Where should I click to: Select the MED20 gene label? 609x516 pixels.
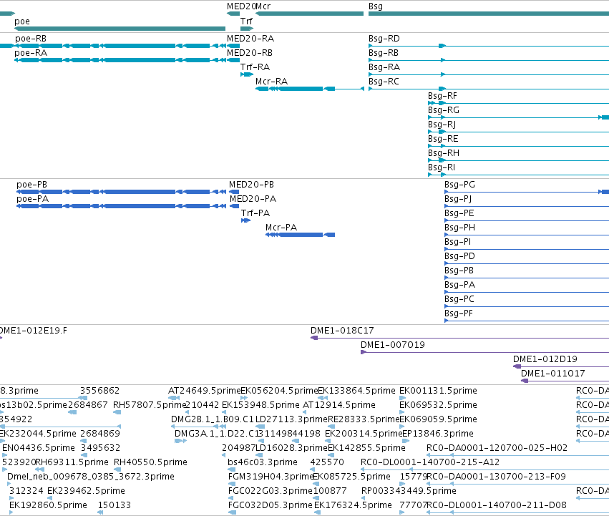point(241,6)
